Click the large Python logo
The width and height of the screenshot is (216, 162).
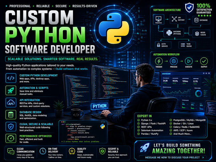tap(114, 29)
